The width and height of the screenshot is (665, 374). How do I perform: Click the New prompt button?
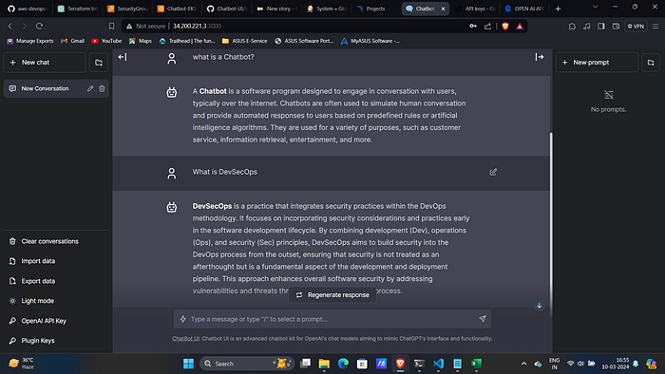pos(597,63)
